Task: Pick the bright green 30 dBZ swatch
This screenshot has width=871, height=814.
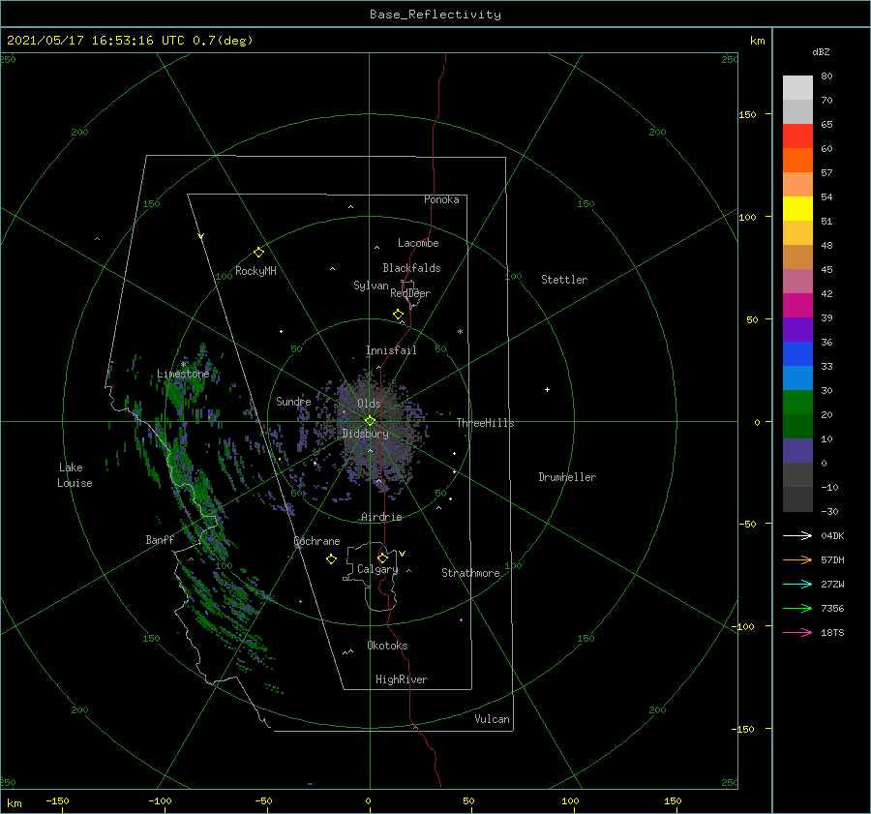Action: click(x=797, y=403)
